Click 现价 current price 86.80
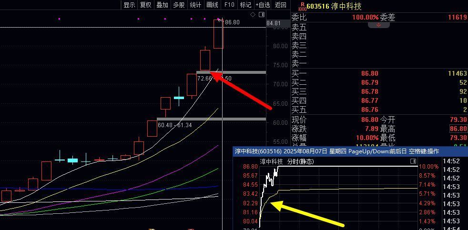Screen dimensions: 468x230 [x=369, y=120]
